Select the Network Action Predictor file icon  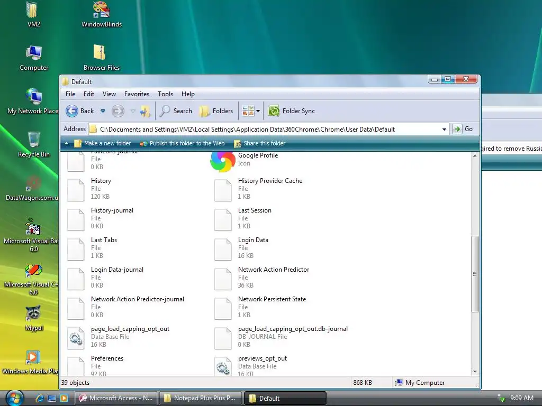point(223,279)
